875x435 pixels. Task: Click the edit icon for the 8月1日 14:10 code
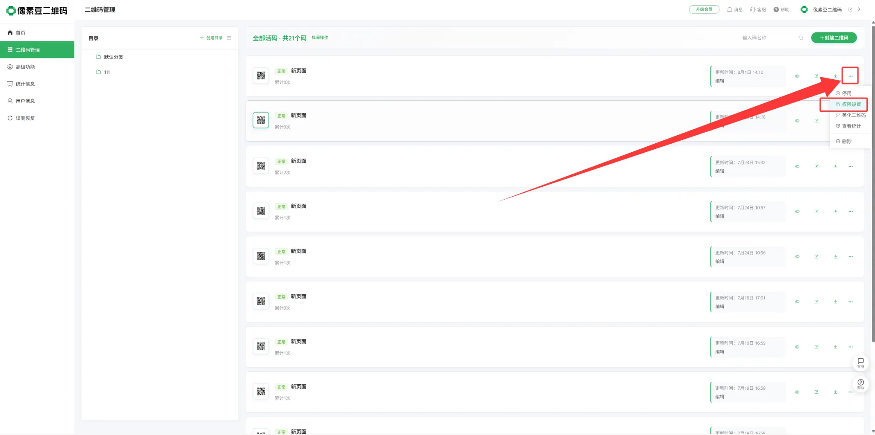(816, 76)
